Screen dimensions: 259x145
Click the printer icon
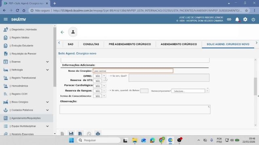(x=98, y=133)
